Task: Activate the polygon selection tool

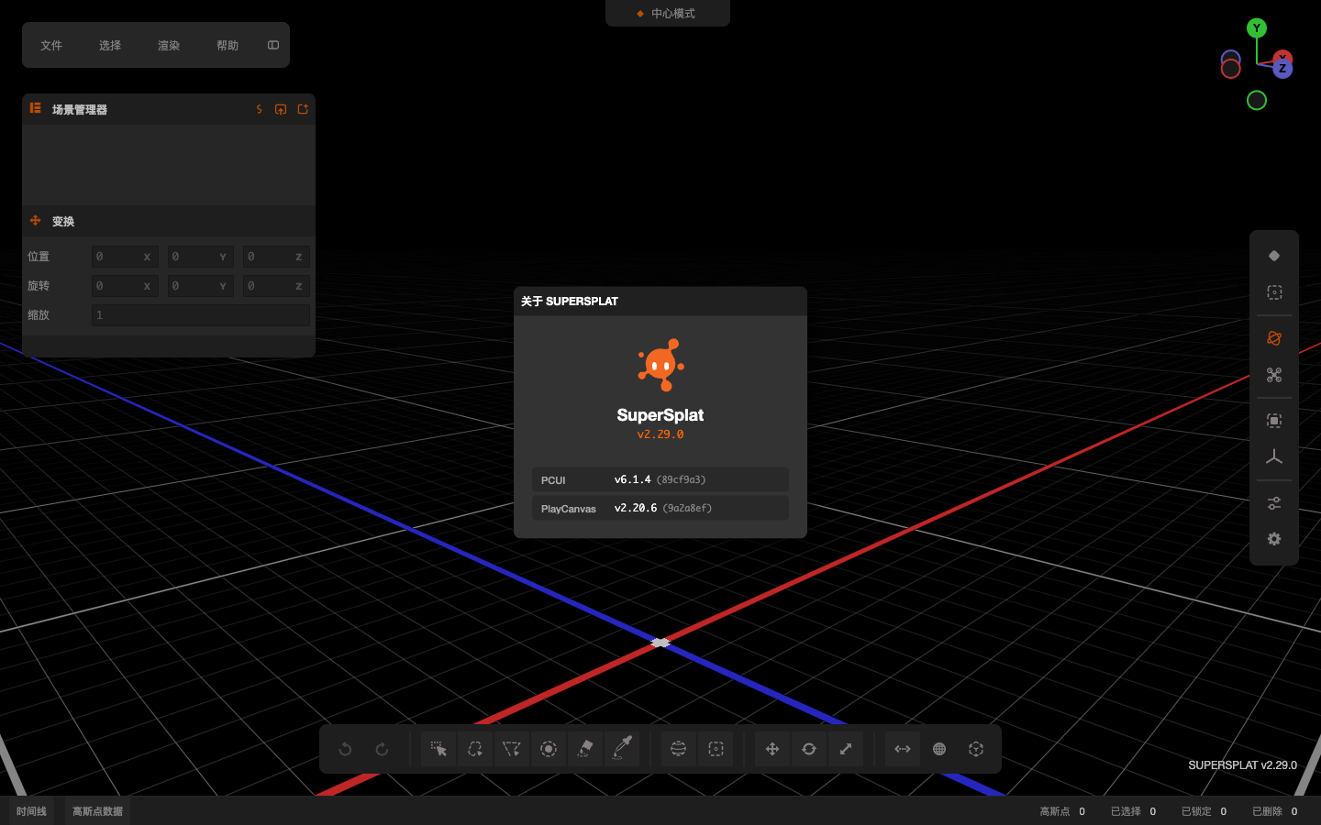Action: coord(512,749)
